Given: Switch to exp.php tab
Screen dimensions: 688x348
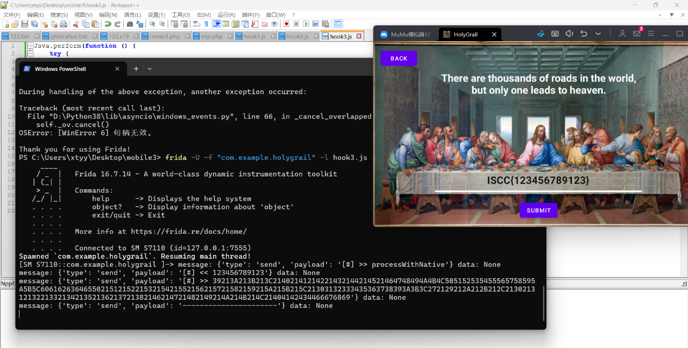Looking at the screenshot, I should click(x=212, y=36).
